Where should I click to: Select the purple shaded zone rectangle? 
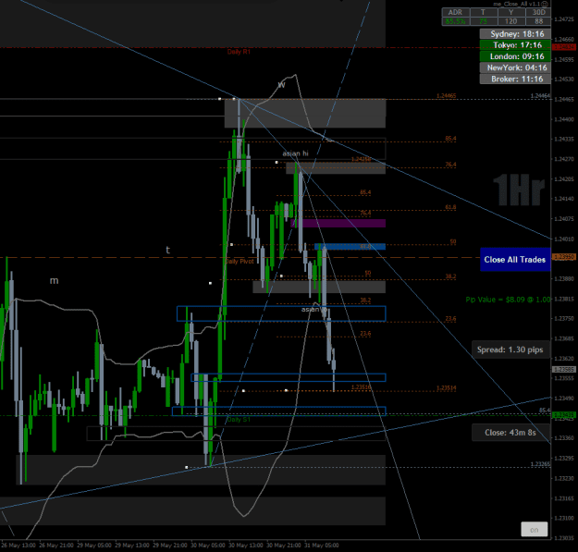point(338,224)
